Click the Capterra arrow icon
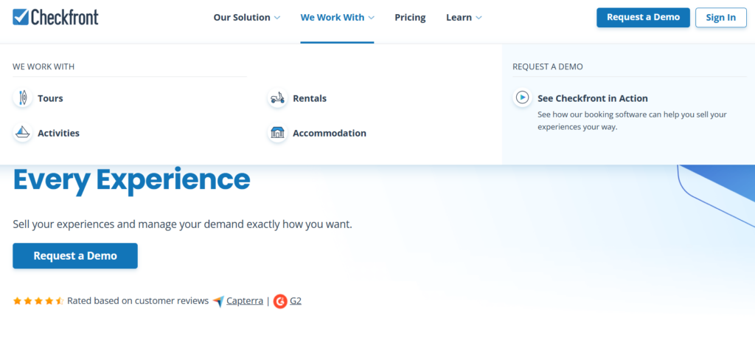The width and height of the screenshot is (755, 341). pyautogui.click(x=218, y=301)
